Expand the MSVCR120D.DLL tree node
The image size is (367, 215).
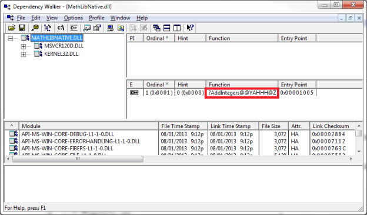[x=24, y=46]
